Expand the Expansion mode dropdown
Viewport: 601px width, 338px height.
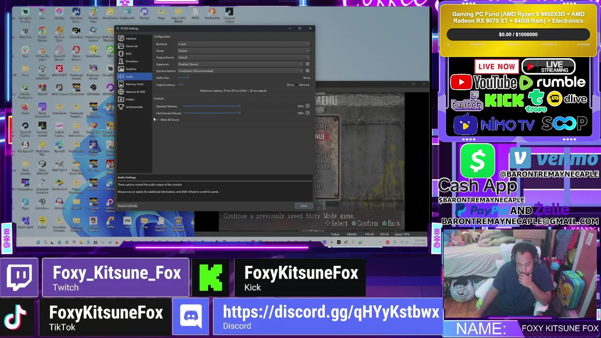point(240,64)
